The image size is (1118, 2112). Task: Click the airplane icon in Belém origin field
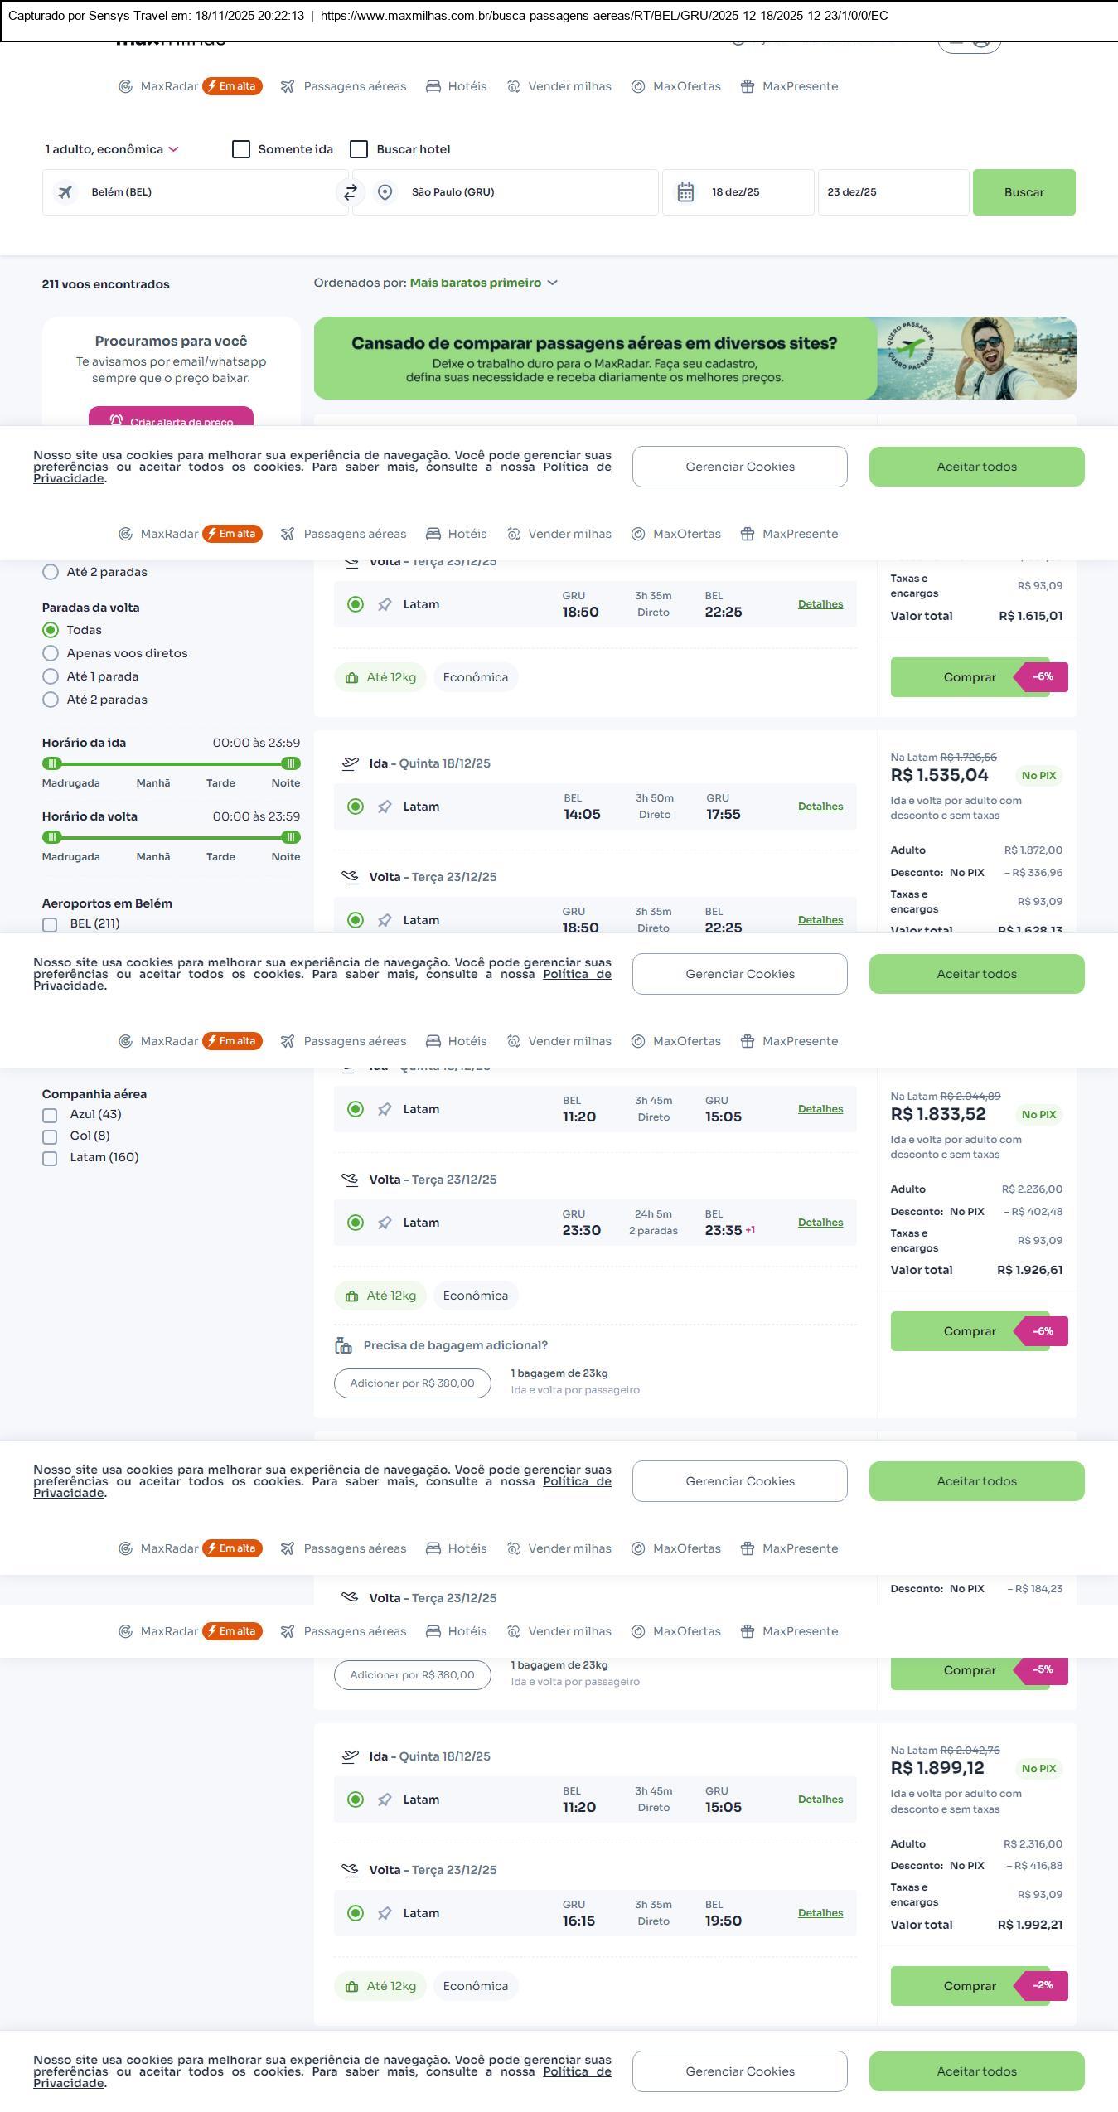pos(65,192)
